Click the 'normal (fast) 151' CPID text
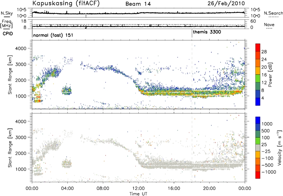283x196 pixels. [53, 35]
